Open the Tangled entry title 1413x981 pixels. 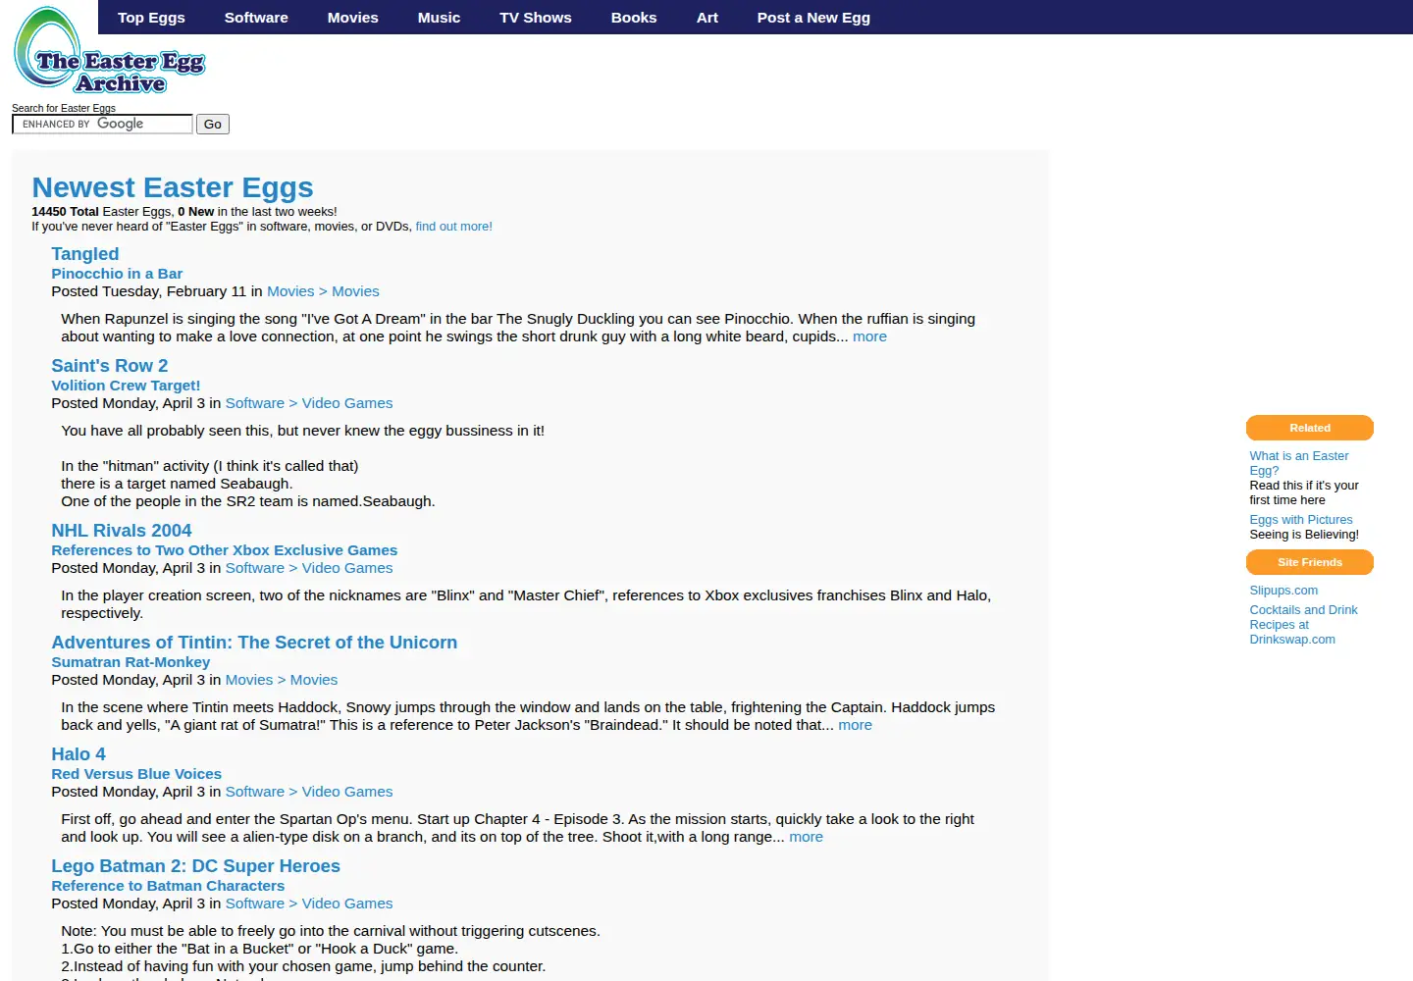tap(85, 254)
